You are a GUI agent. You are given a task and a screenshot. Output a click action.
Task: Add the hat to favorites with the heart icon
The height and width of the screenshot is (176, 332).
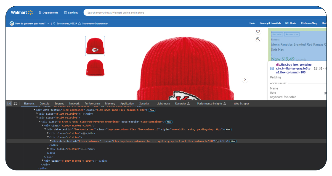(258, 31)
